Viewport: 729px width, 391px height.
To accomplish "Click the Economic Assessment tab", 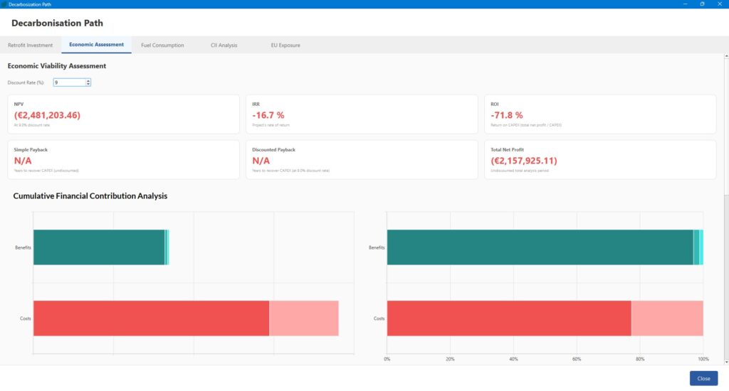I will (96, 45).
